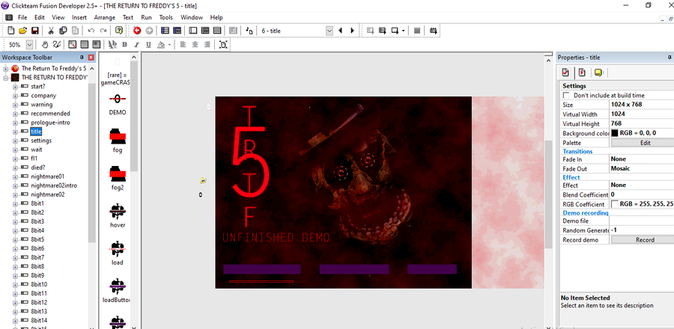Expand The Return To Freddy's 5 project node
Image resolution: width=674 pixels, height=329 pixels.
[x=5, y=69]
